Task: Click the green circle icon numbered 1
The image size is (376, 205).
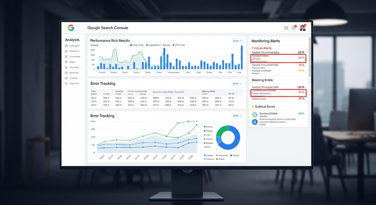Action: pyautogui.click(x=255, y=115)
